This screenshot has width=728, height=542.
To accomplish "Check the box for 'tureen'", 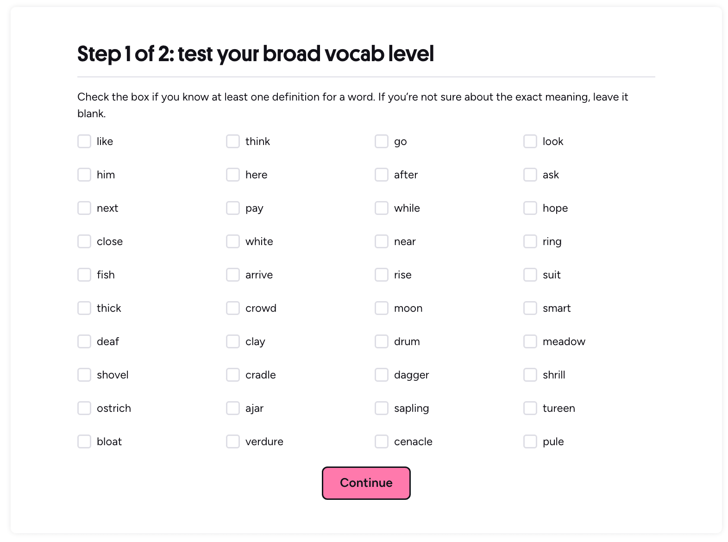I will (530, 408).
